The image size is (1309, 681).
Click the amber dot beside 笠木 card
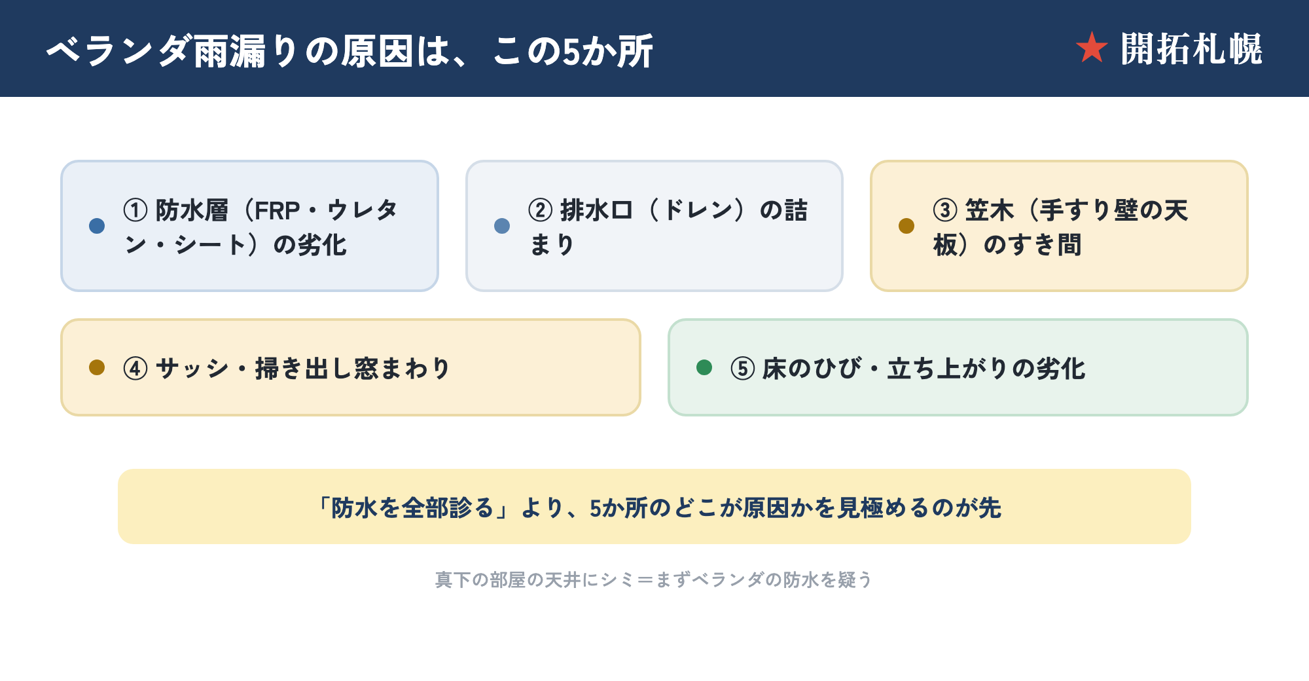pyautogui.click(x=906, y=226)
